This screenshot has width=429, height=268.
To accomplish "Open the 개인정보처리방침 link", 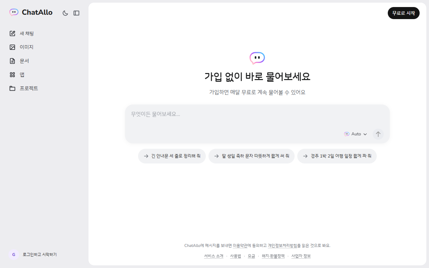I will pos(282,246).
